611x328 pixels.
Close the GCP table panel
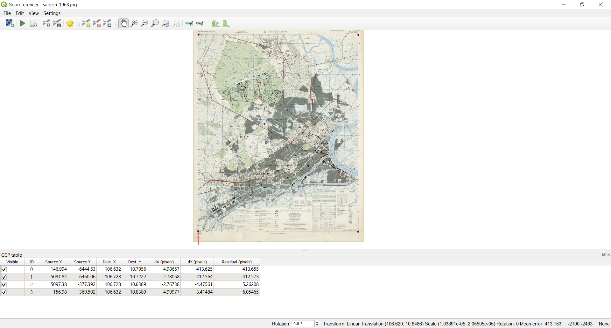[x=608, y=254]
